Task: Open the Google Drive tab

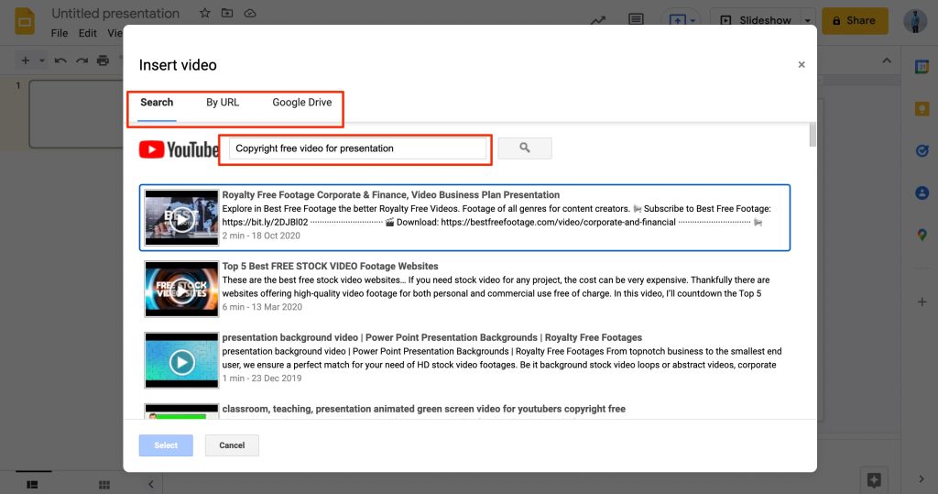Action: 301,103
